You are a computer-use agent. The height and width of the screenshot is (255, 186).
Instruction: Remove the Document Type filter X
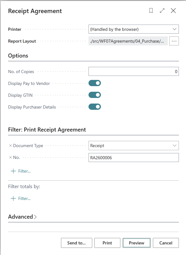10,146
